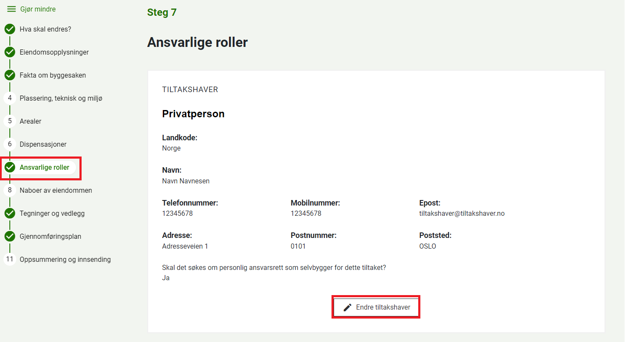The width and height of the screenshot is (625, 342).
Task: Open 'Tegninger og vedlegg' step
Action: tap(52, 214)
